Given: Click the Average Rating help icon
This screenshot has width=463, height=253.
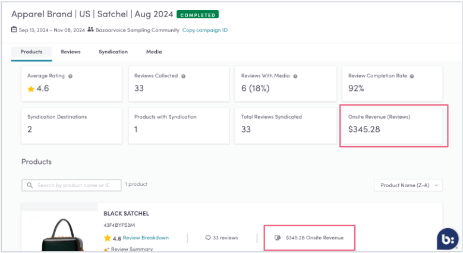Looking at the screenshot, I should coord(70,76).
